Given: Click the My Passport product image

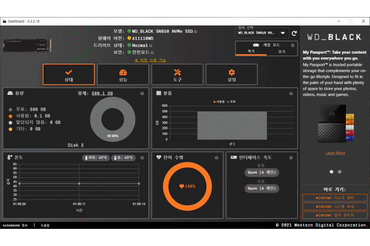Looking at the screenshot, I should click(336, 124).
